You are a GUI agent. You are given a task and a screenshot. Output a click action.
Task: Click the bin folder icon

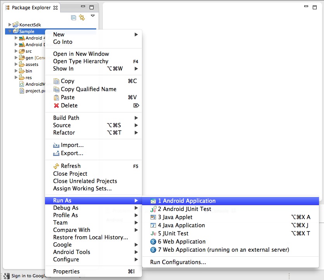pyautogui.click(x=22, y=71)
